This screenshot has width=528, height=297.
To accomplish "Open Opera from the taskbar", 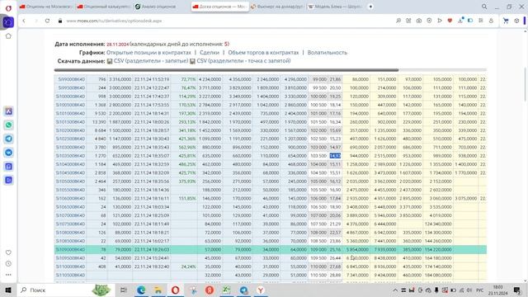I will click(175, 290).
